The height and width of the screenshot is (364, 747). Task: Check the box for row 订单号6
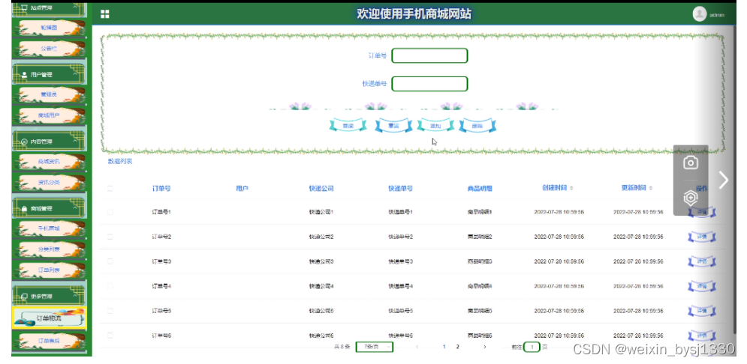pos(110,335)
